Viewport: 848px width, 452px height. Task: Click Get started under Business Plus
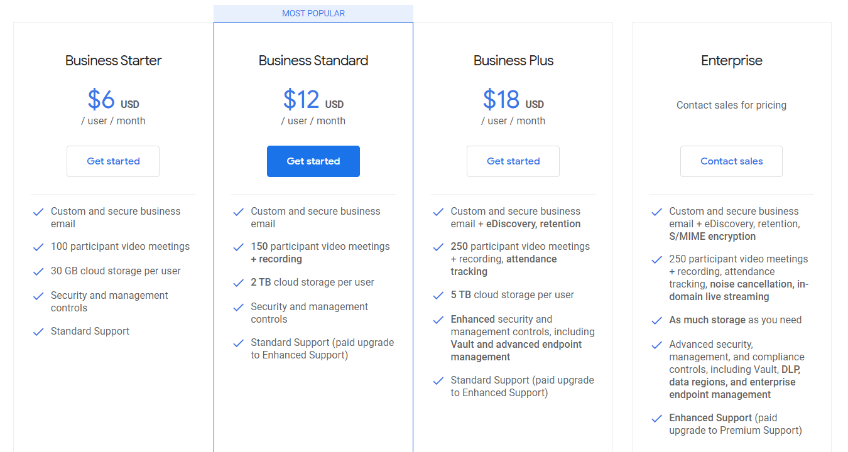(513, 161)
